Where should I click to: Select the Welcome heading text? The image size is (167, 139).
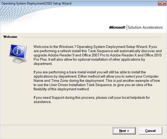[x=10, y=37]
